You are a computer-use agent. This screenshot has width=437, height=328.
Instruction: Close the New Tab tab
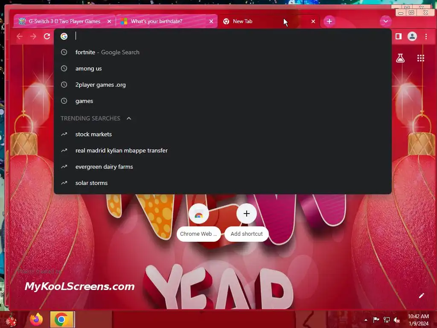click(313, 21)
